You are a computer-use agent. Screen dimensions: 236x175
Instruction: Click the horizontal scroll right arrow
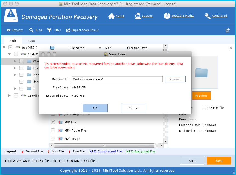tap(161, 145)
